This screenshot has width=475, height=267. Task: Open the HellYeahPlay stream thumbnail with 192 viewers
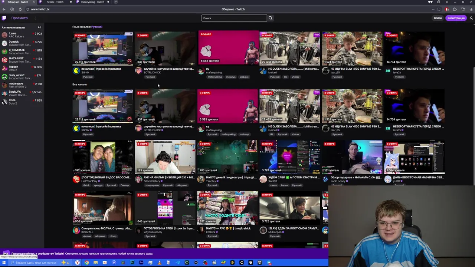point(103,157)
